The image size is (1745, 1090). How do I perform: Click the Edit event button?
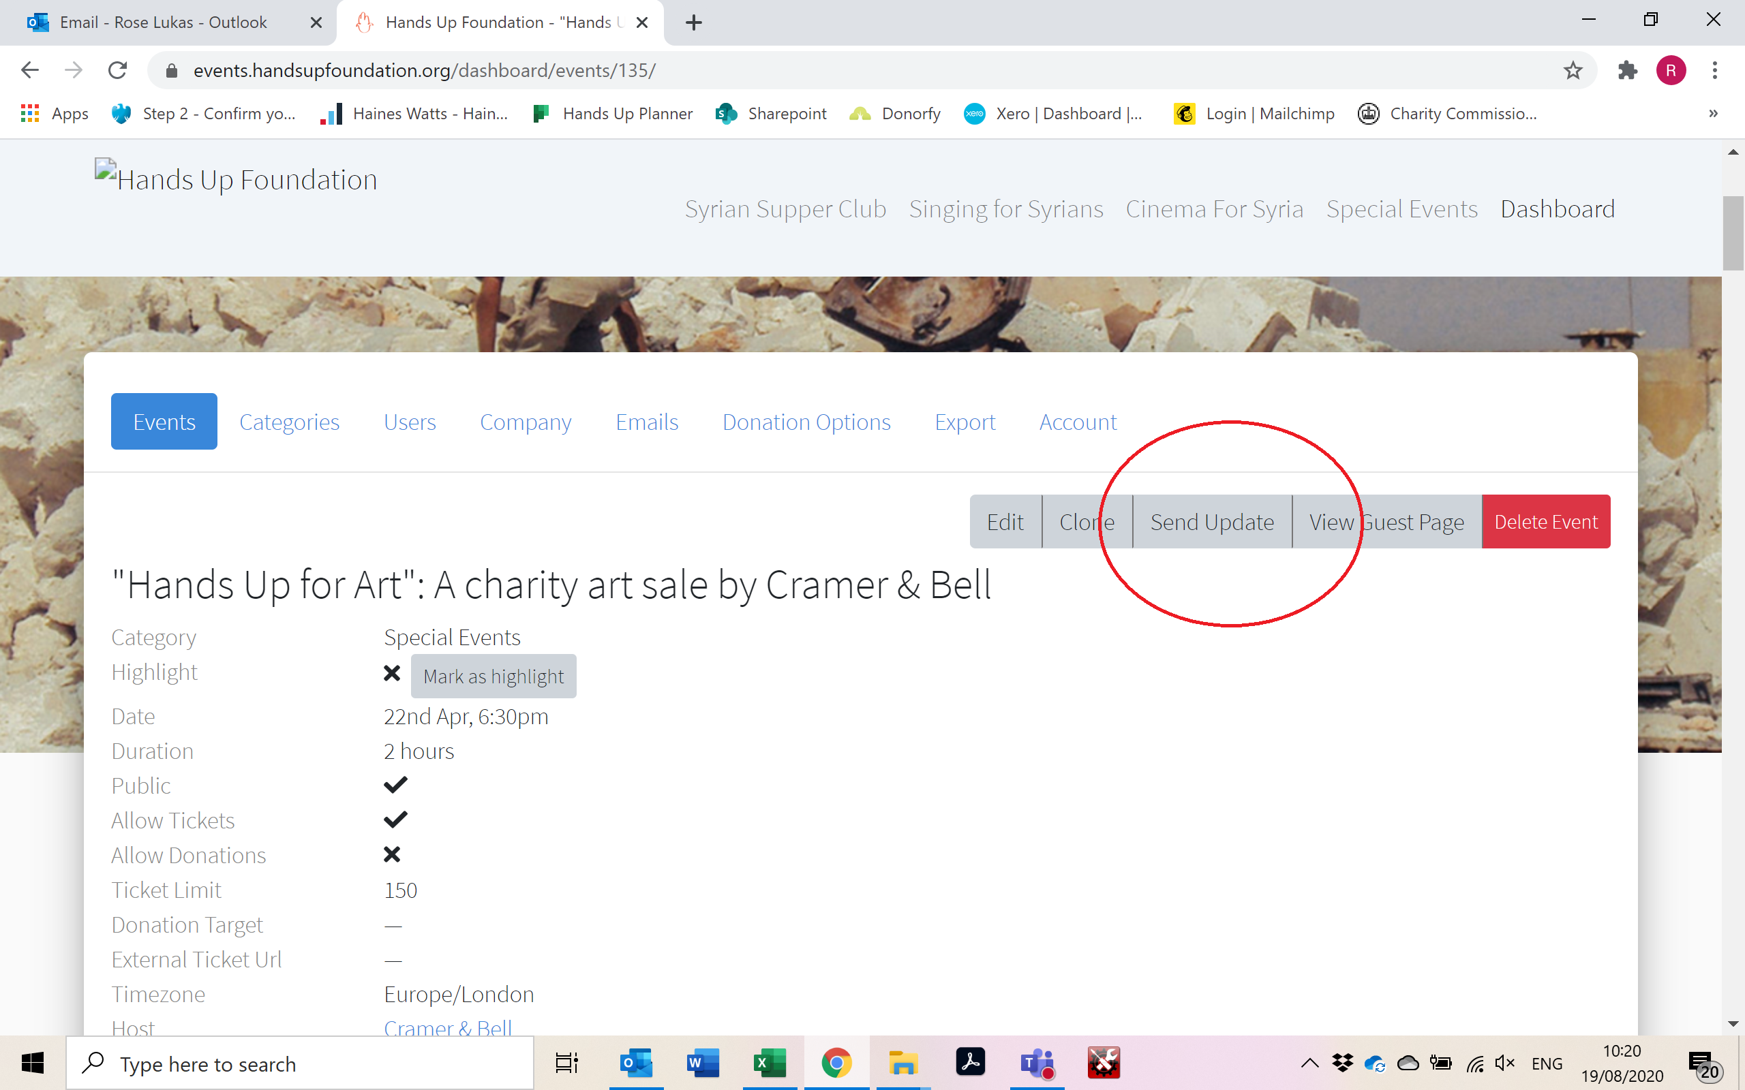[1005, 521]
